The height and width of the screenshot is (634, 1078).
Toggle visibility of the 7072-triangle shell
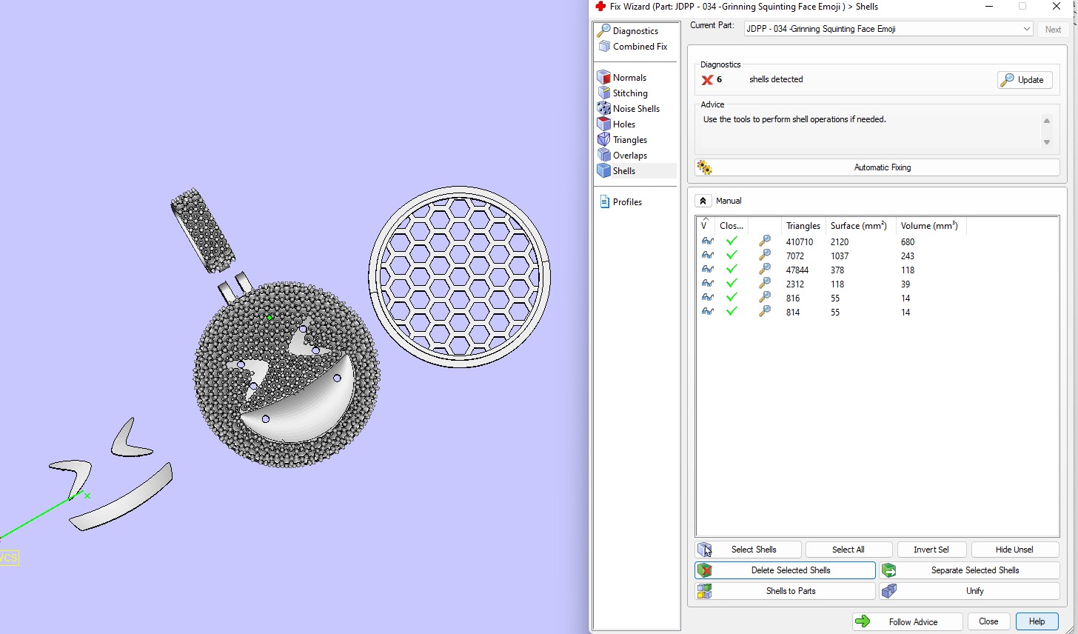pos(707,256)
